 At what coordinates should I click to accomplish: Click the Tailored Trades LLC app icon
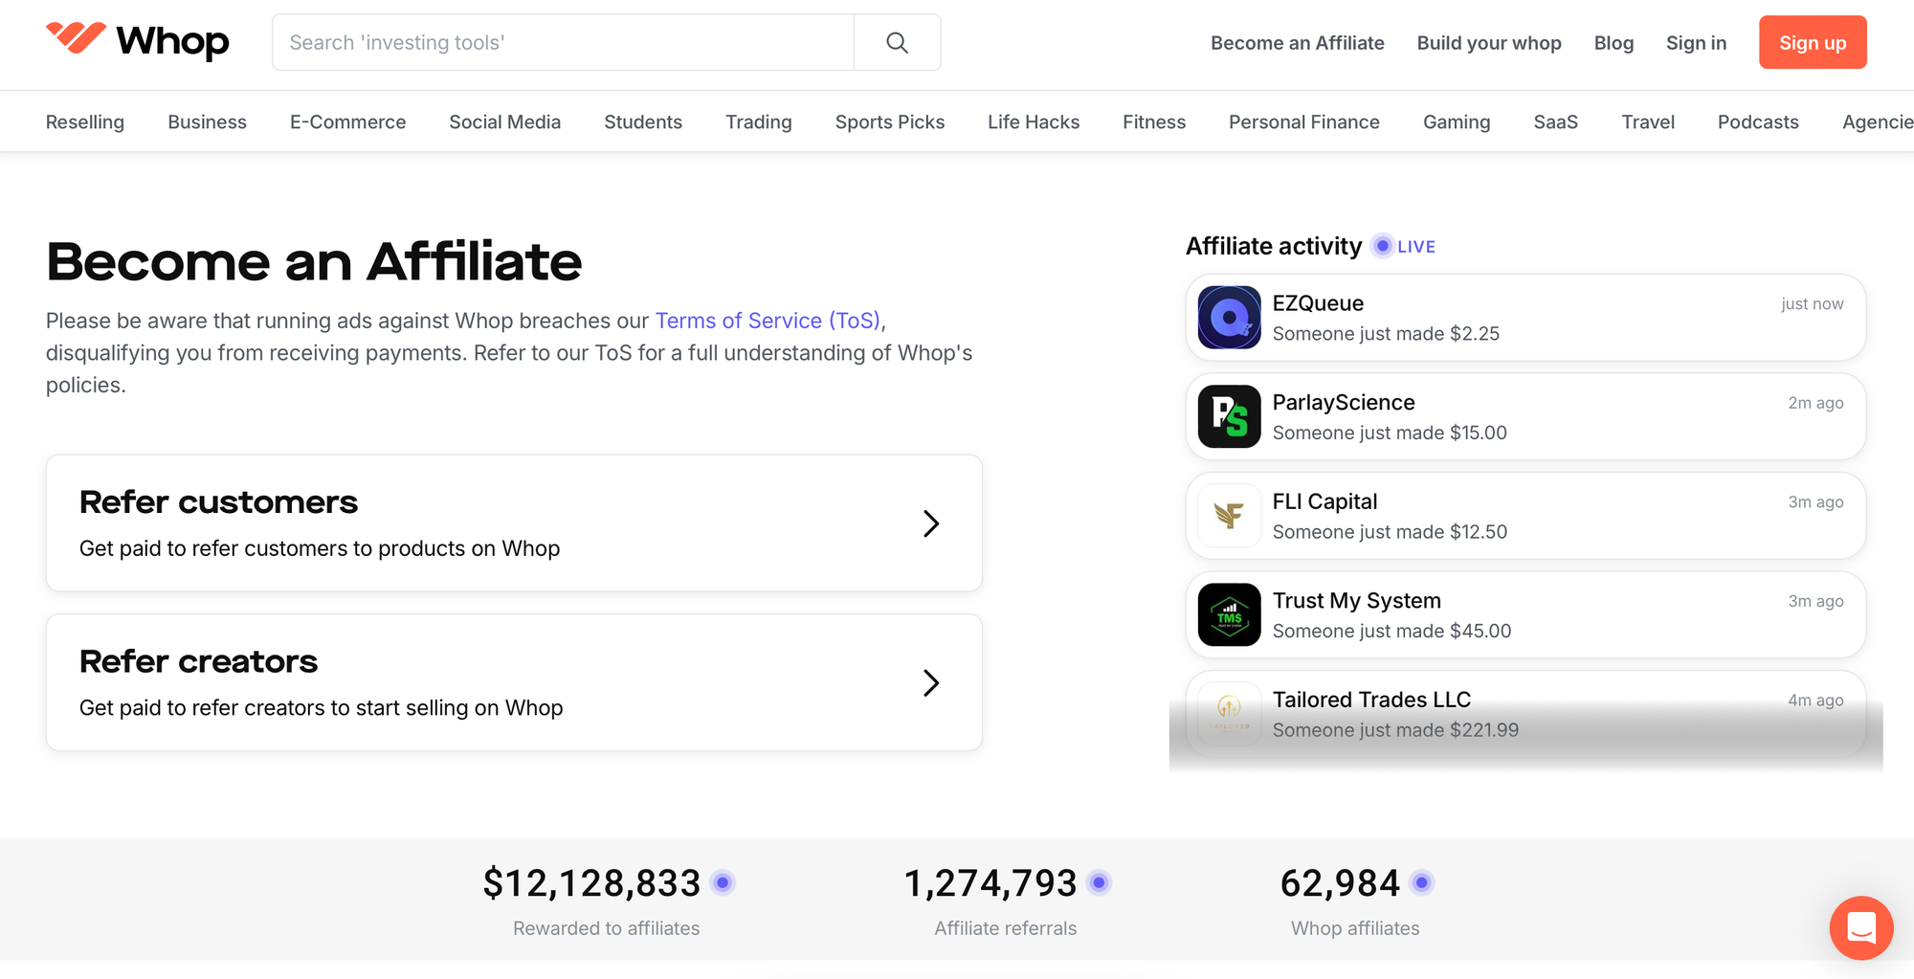(1229, 714)
